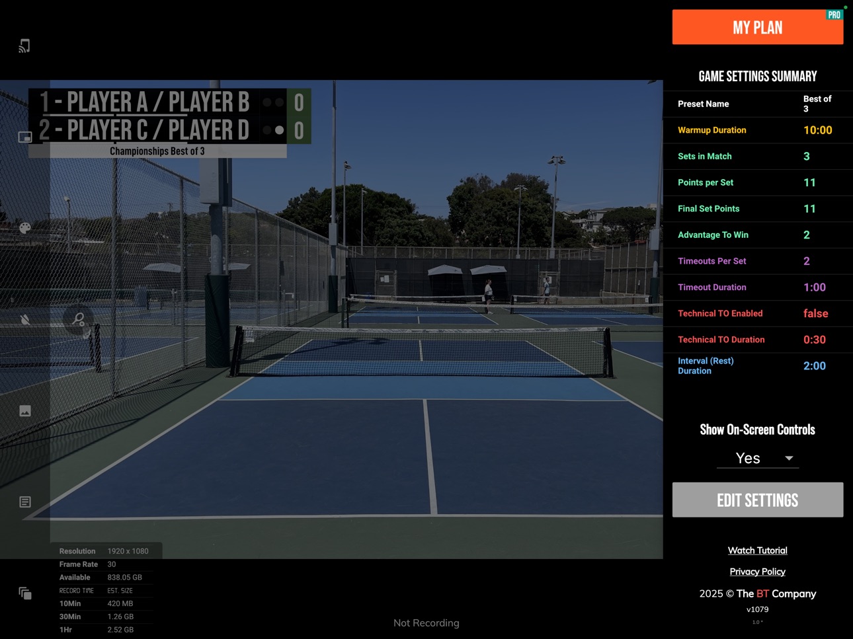
Task: Tap team 2 server indicator dots
Action: point(273,130)
